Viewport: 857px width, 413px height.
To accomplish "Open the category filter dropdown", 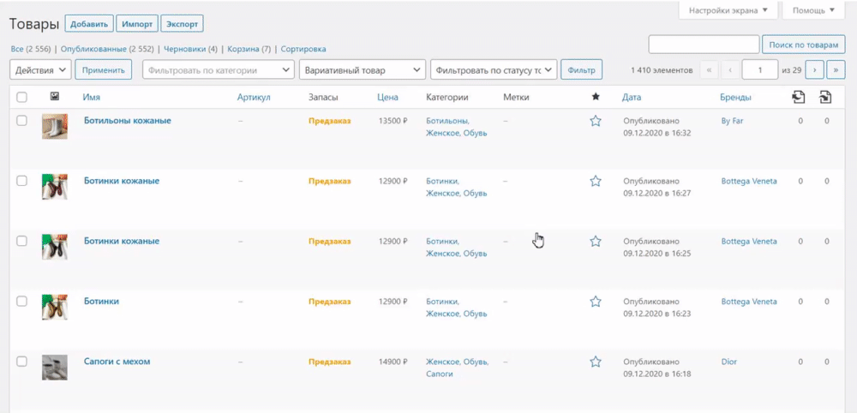I will [218, 70].
